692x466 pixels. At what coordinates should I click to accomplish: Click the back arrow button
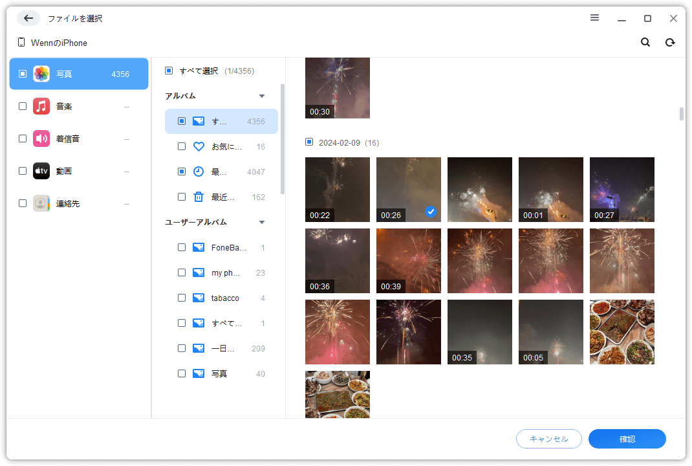tap(28, 18)
